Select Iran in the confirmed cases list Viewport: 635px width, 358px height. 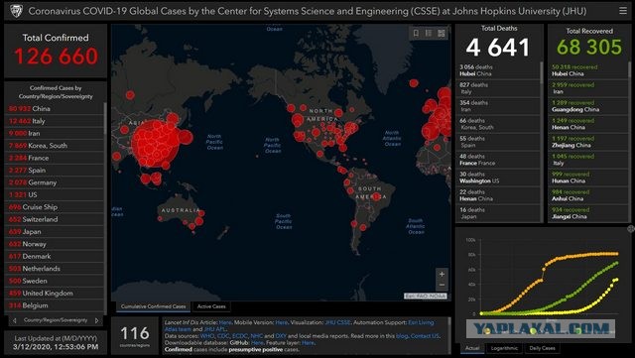[55, 133]
